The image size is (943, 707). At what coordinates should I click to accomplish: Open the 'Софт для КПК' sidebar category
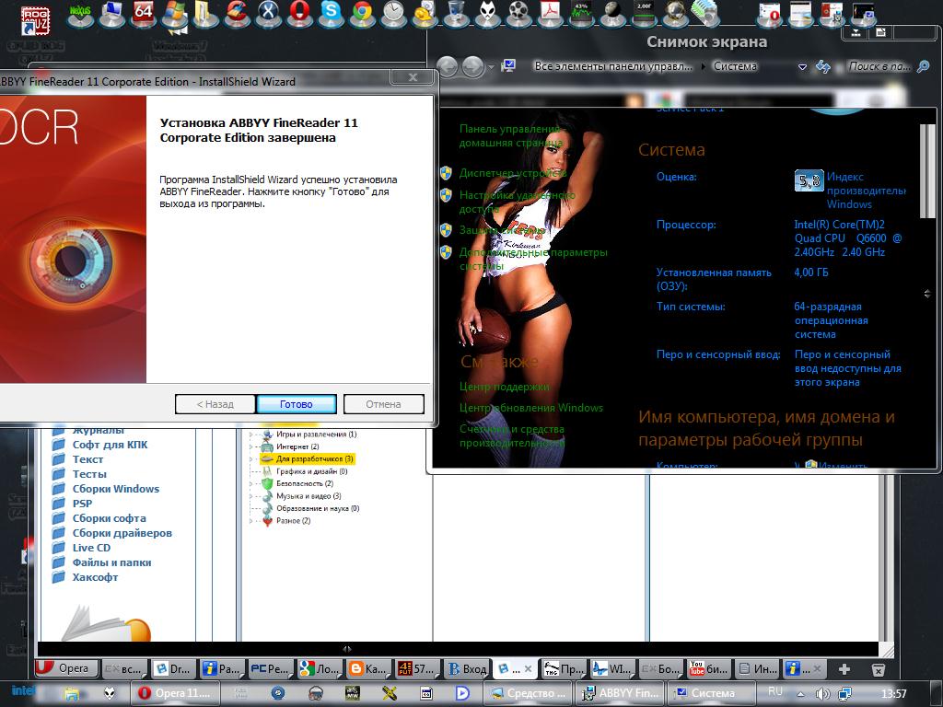[110, 445]
